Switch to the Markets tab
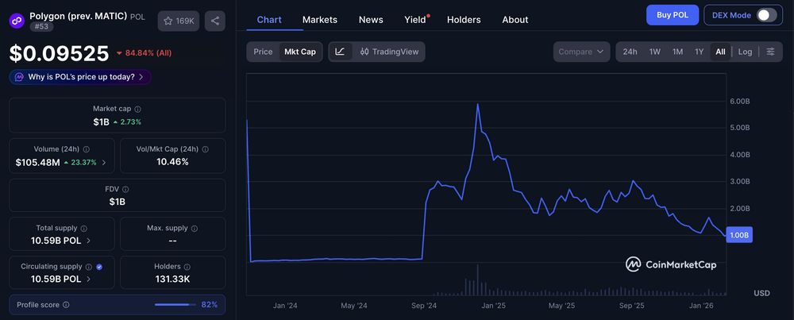The height and width of the screenshot is (320, 794). (319, 20)
